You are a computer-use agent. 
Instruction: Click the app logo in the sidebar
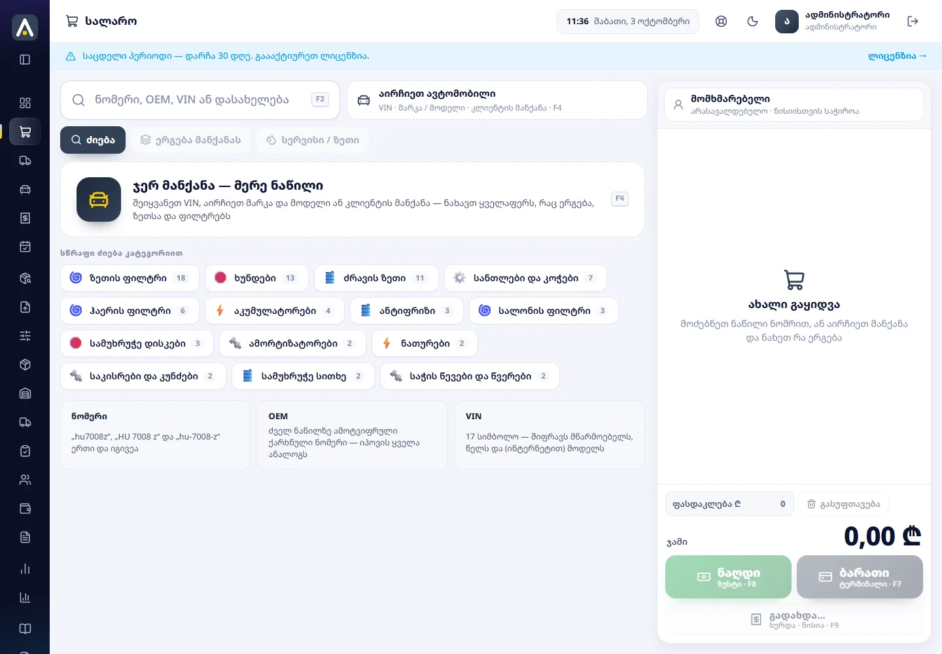25,27
